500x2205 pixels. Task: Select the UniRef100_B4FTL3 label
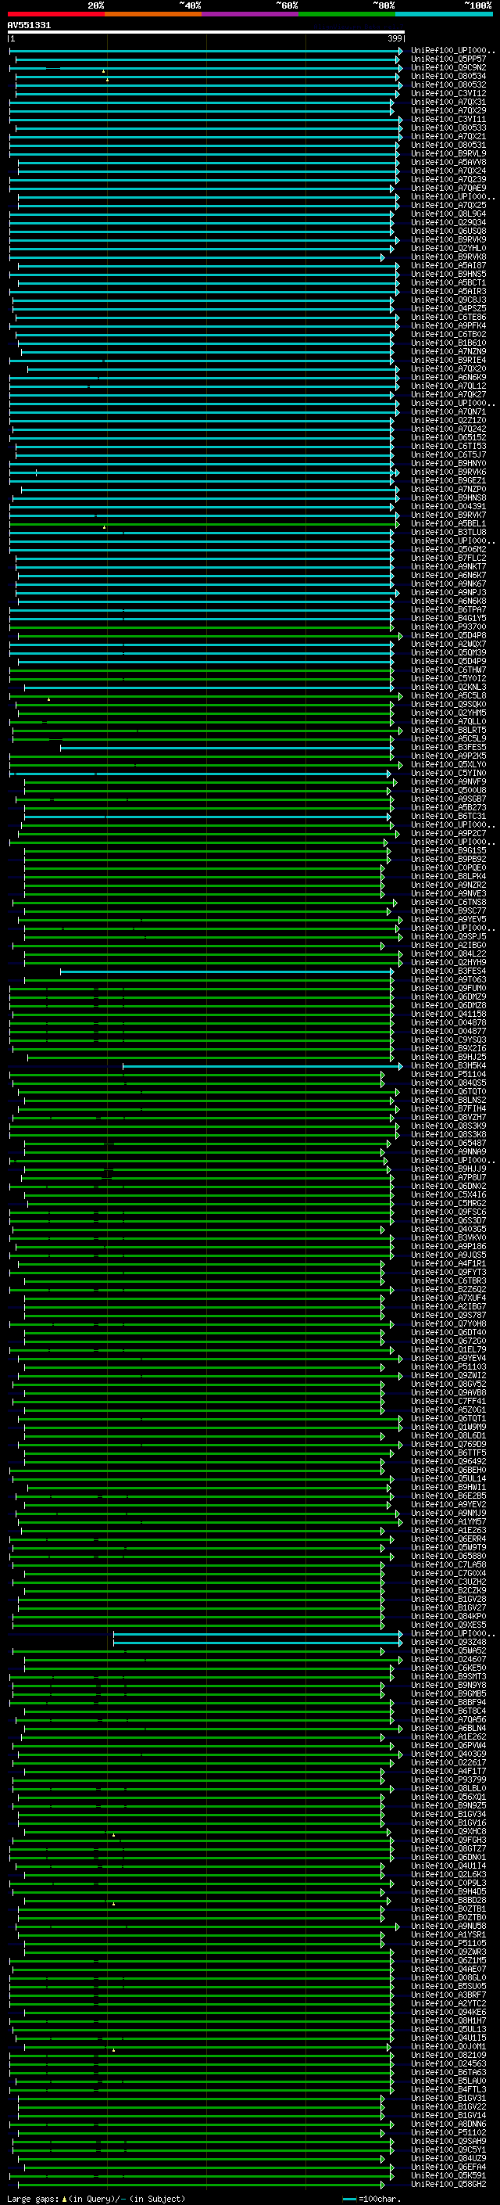(x=448, y=2089)
